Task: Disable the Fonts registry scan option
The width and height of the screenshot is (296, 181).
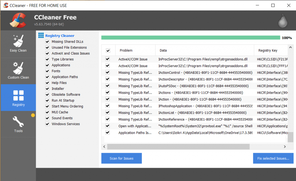Action: point(47,71)
